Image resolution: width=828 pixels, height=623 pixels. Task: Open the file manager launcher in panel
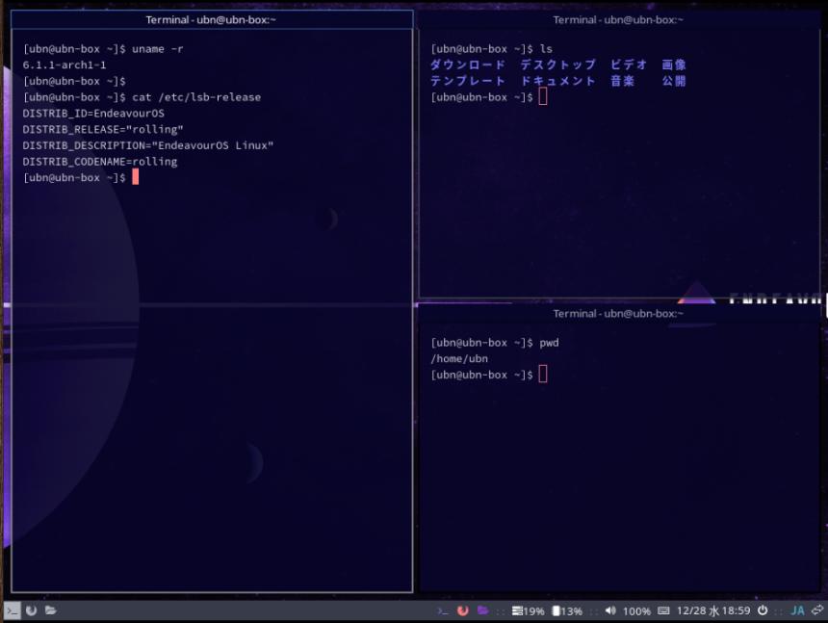click(51, 610)
